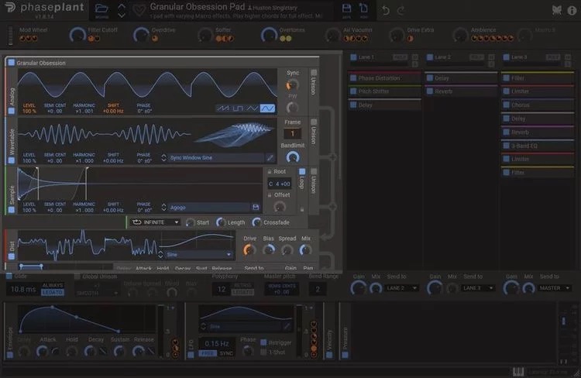Open Lane 2 Send to LANE 3 dropdown
This screenshot has width=581, height=378.
[x=478, y=288]
